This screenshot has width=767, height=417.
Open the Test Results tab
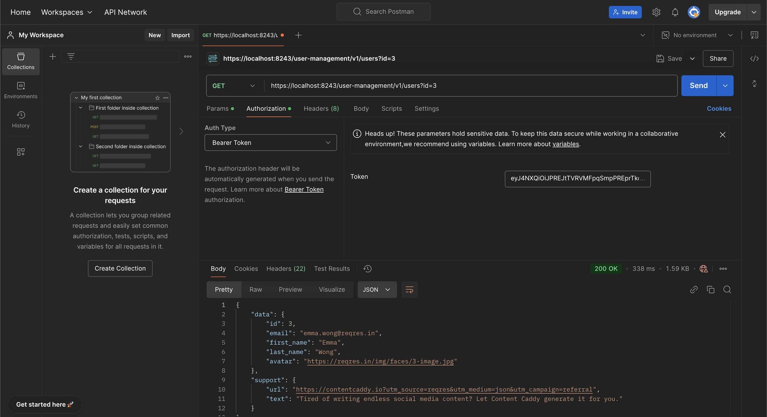tap(332, 269)
